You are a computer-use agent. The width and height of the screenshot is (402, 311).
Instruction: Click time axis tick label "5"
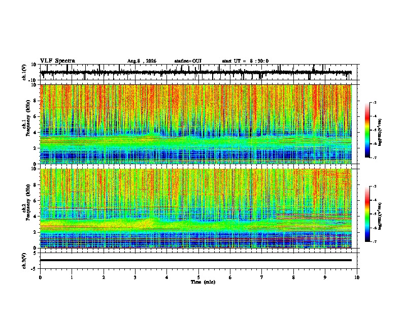(198, 277)
